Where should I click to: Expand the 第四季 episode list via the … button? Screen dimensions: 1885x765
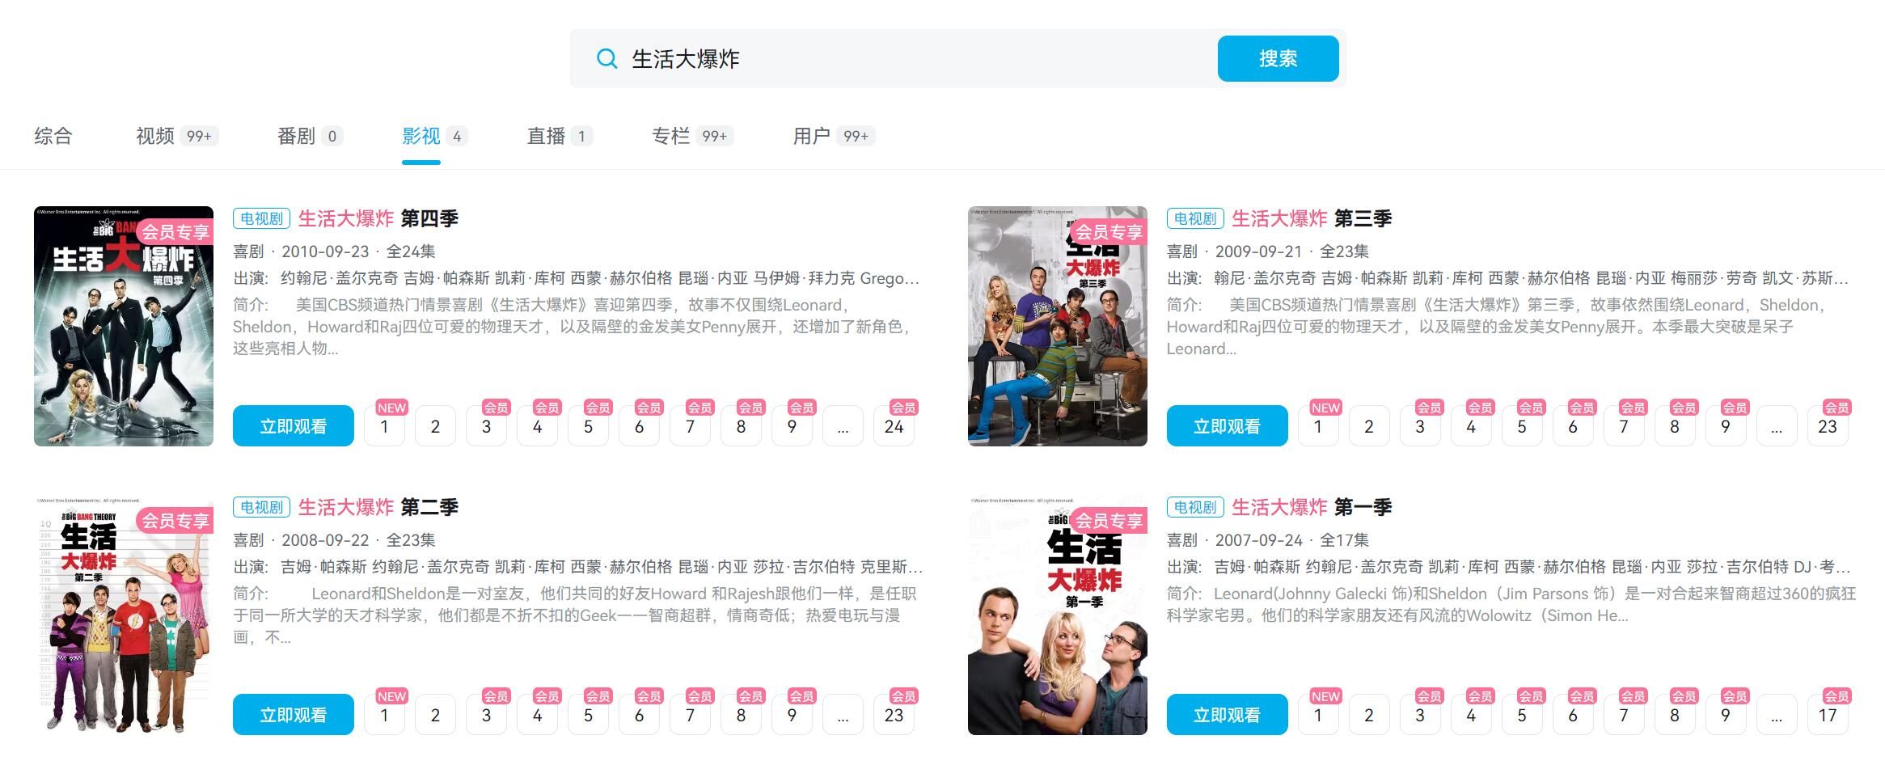point(843,426)
